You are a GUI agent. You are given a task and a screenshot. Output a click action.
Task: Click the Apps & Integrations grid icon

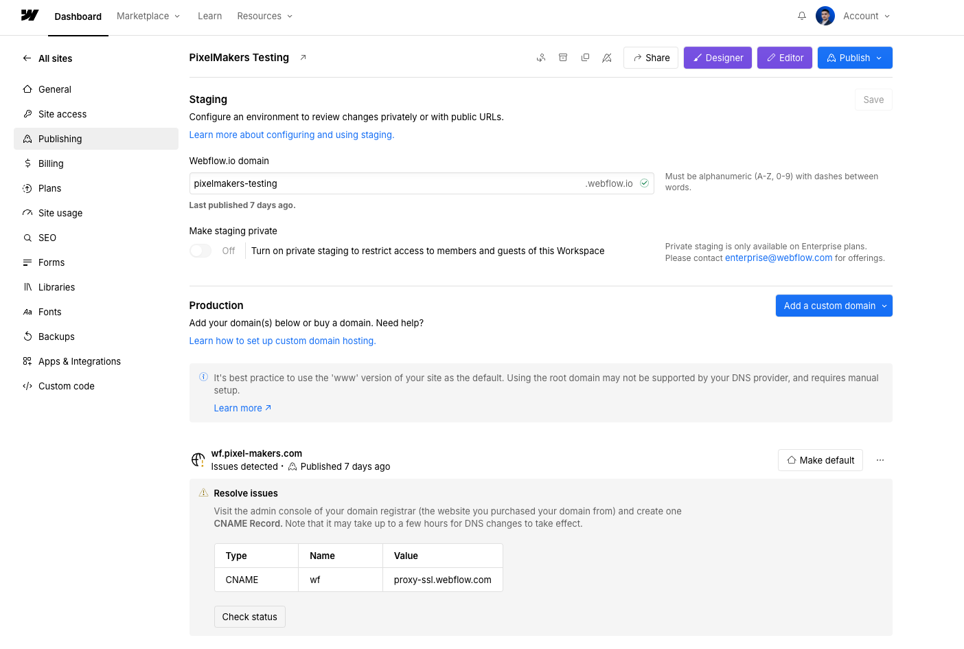27,361
